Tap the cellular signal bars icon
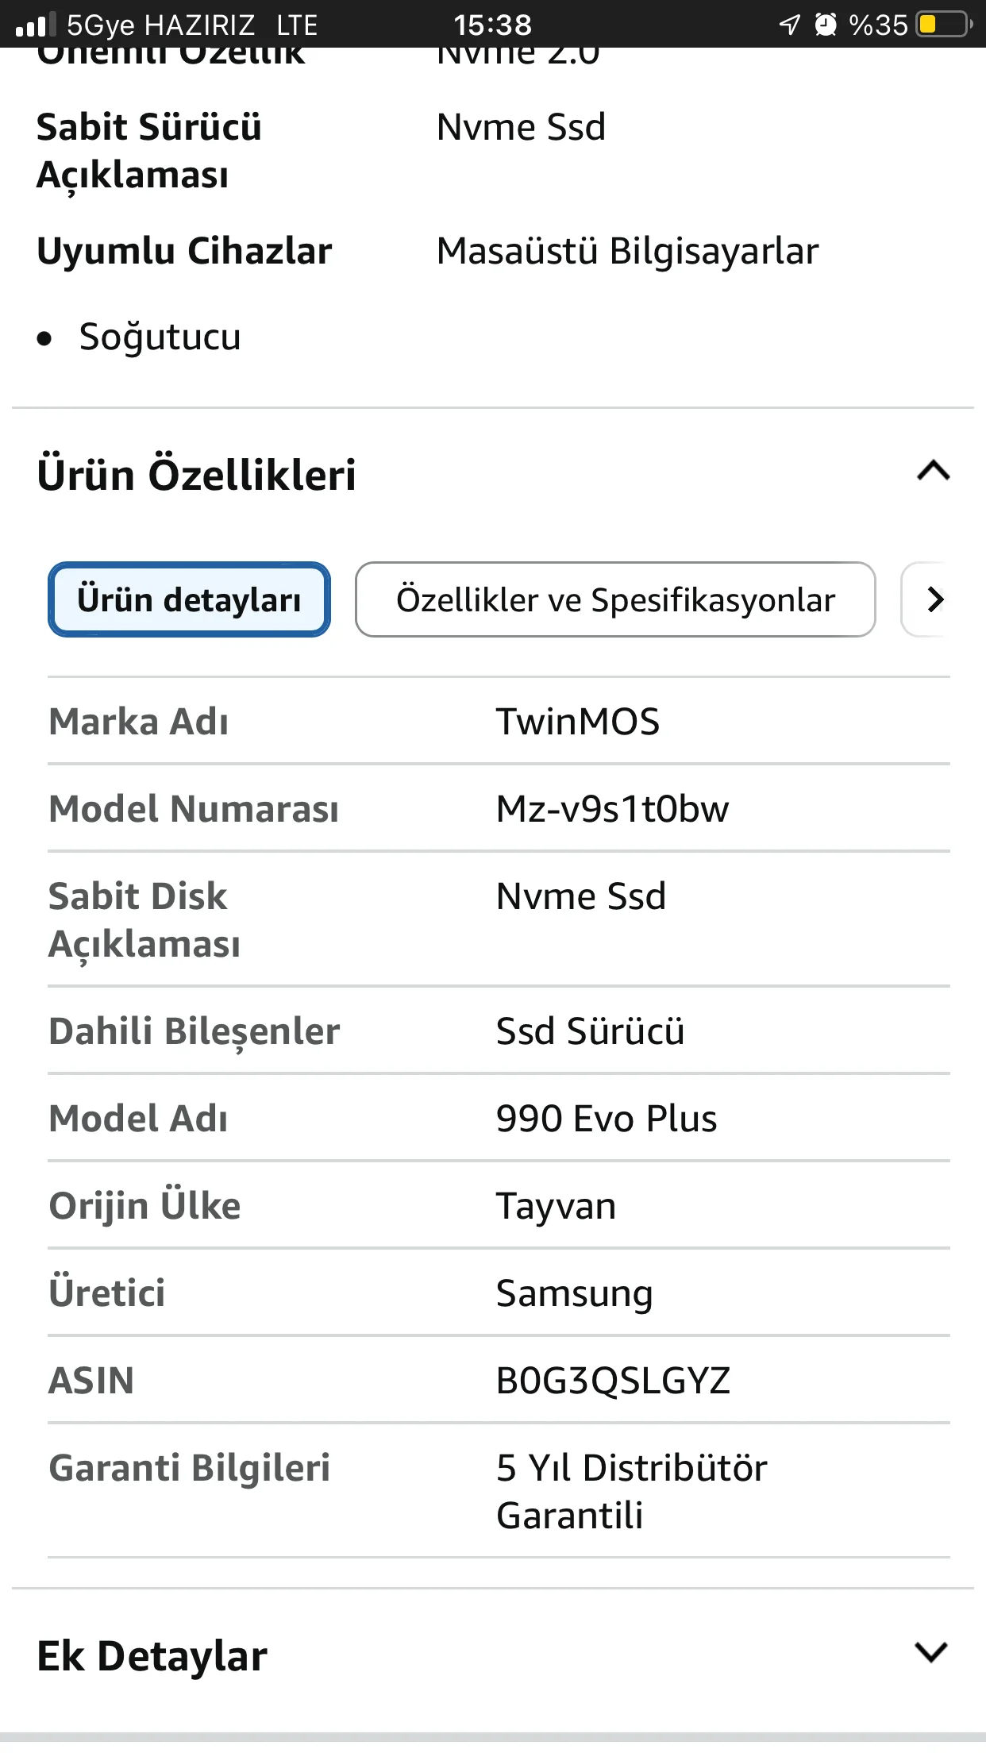Screen dimensions: 986x1753 click(35, 25)
